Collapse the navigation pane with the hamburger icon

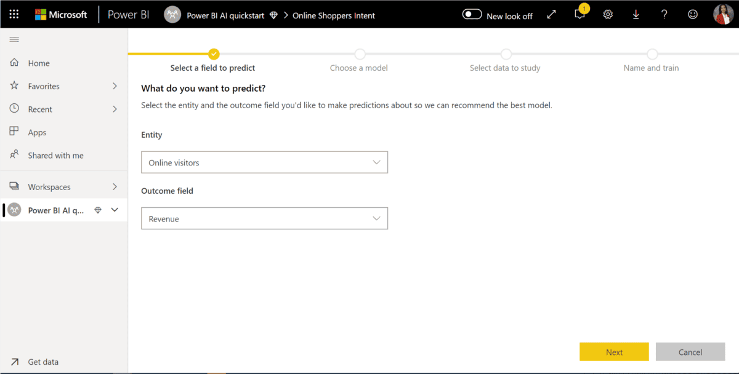14,39
